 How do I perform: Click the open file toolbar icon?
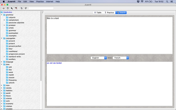4,8
